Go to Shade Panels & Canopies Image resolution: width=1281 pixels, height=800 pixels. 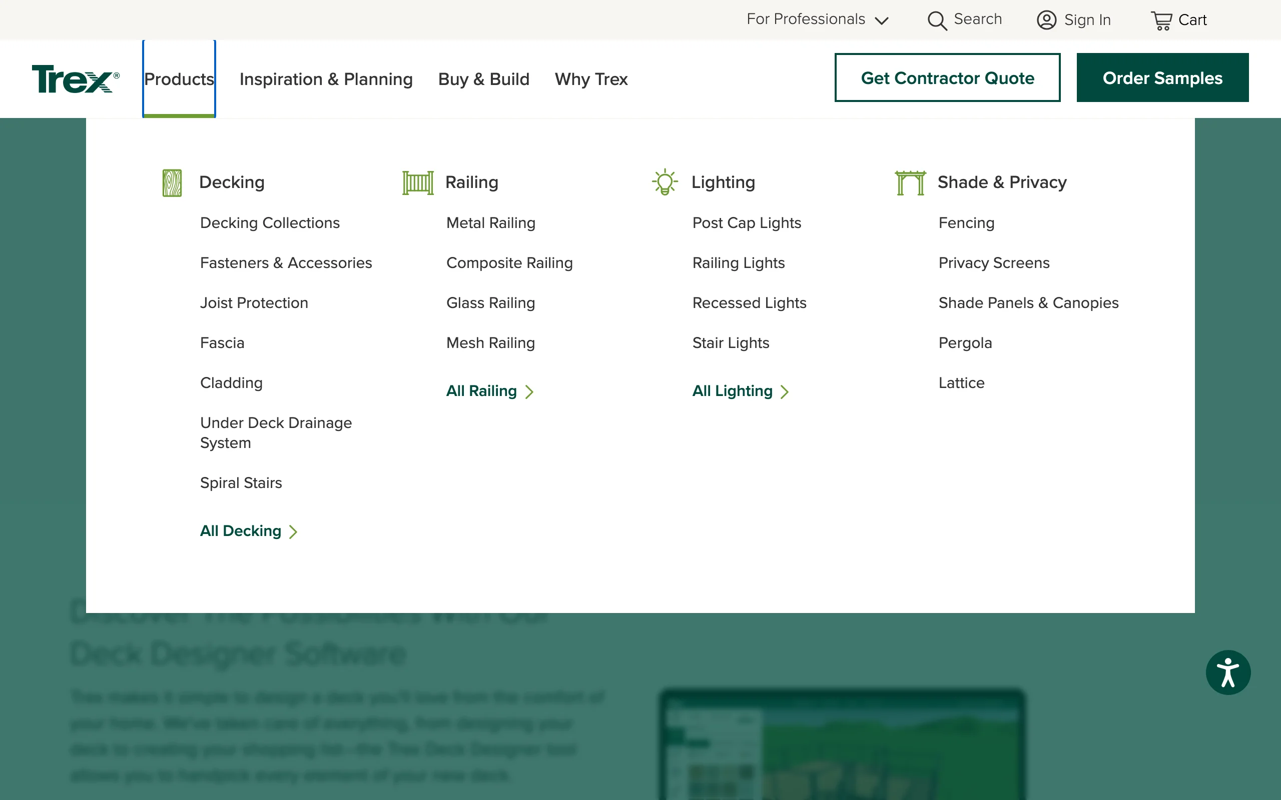(x=1028, y=302)
